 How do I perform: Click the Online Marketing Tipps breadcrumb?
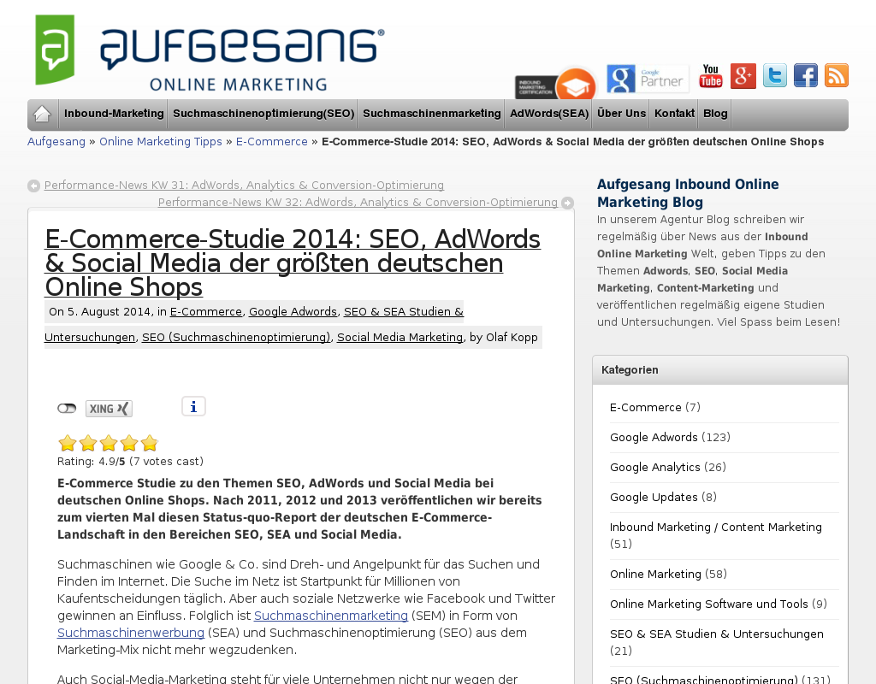click(161, 142)
